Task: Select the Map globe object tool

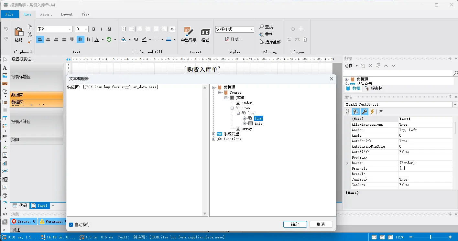Action: [5, 195]
